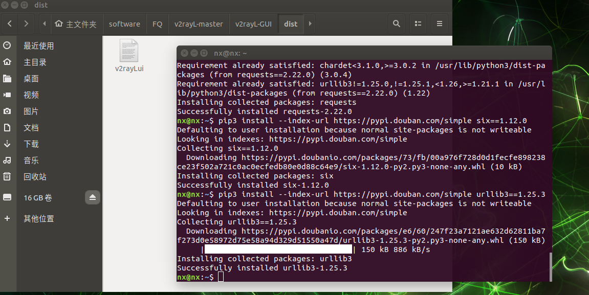
Task: Click the video camera icon in sidebar
Action: [7, 95]
